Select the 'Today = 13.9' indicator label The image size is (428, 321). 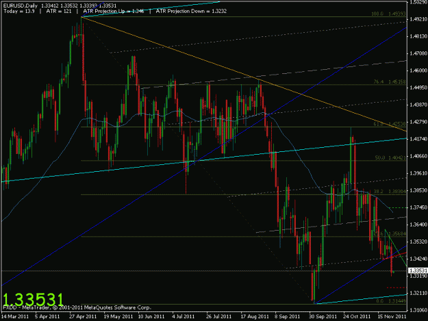coord(19,11)
